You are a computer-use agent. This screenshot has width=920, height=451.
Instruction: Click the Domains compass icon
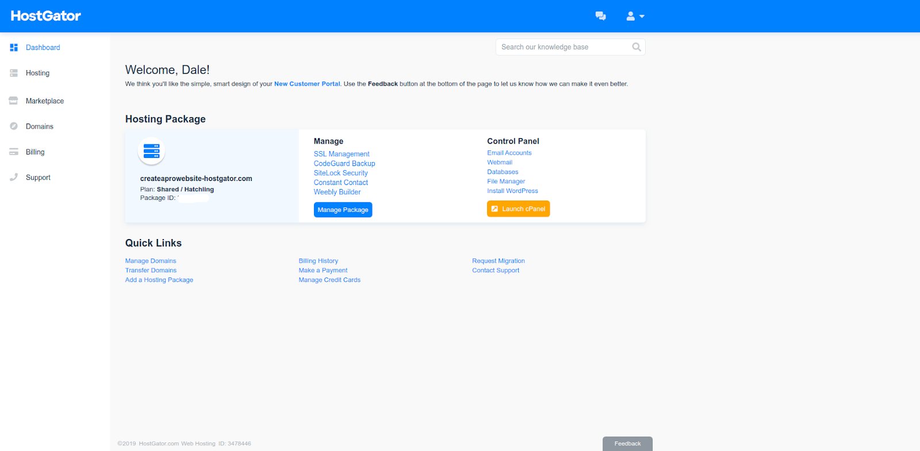point(14,126)
